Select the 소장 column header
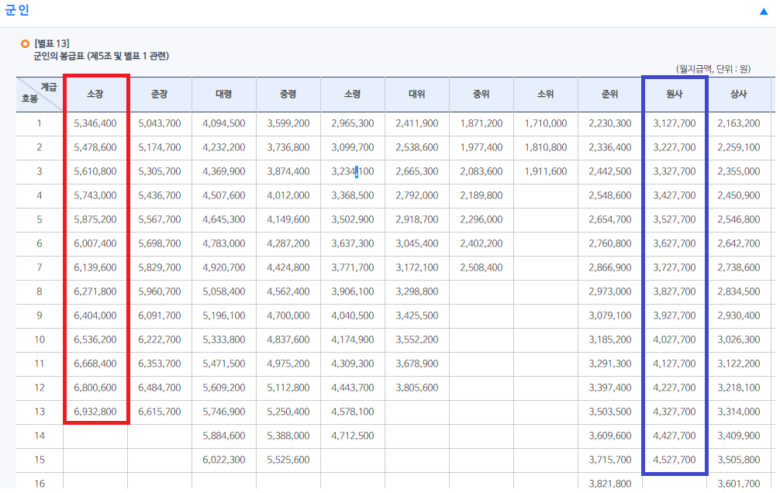Image resolution: width=780 pixels, height=493 pixels. pos(95,94)
